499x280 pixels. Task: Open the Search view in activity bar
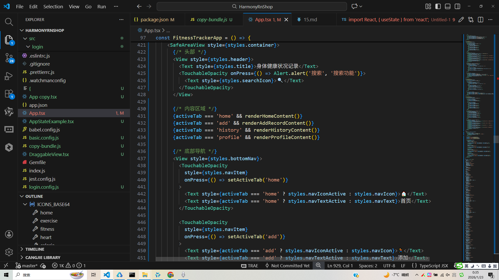click(x=9, y=22)
